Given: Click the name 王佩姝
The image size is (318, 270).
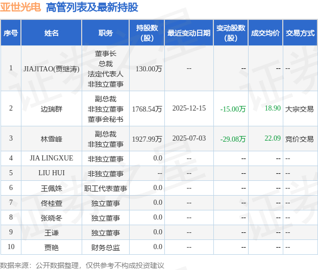Looking at the screenshot, I should click(52, 188).
